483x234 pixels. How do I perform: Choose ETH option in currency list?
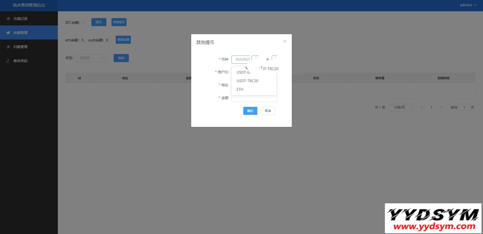tap(240, 89)
